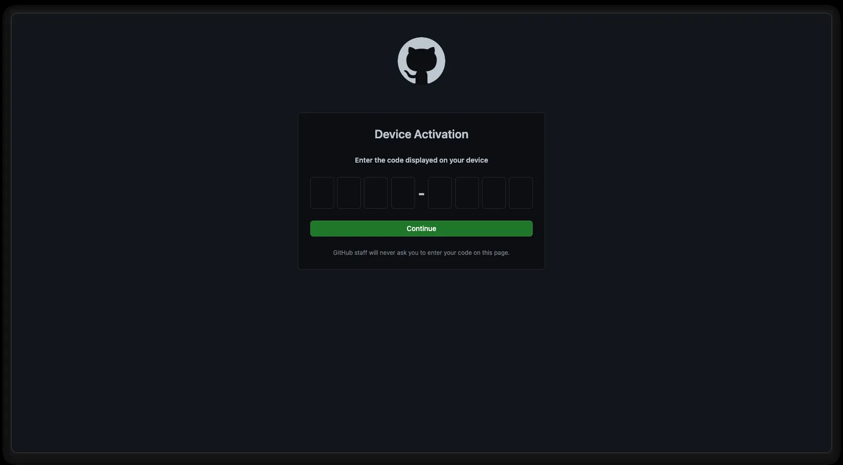Select the fifth box right after the hyphen
This screenshot has height=465, width=843.
coord(440,193)
